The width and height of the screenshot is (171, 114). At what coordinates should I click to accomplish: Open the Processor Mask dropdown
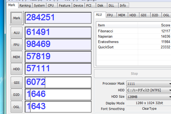[149, 84]
